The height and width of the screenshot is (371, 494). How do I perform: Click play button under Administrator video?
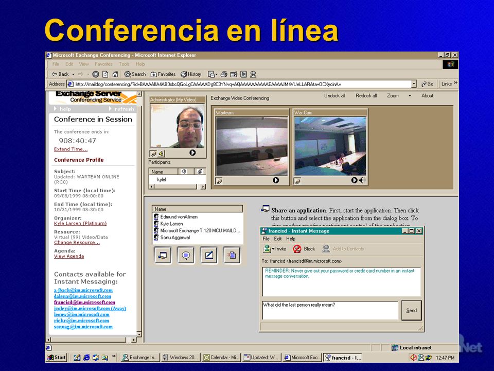[192, 153]
